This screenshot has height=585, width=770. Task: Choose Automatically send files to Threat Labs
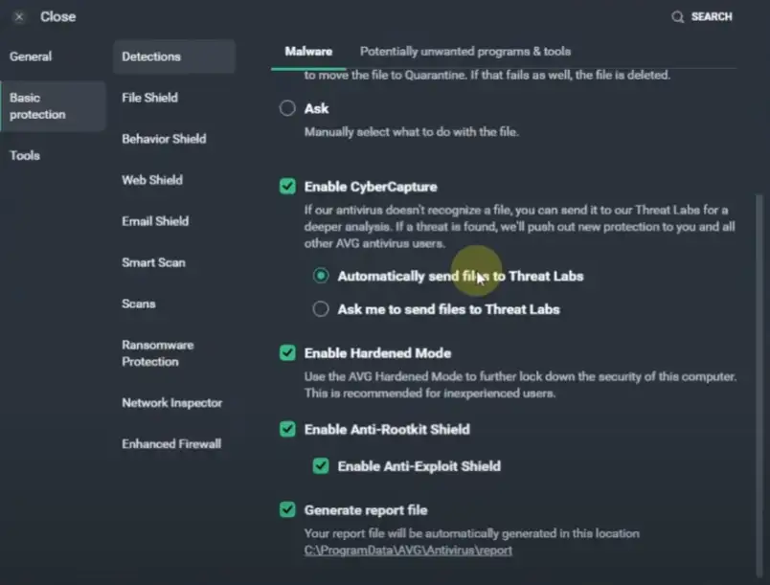pos(321,276)
